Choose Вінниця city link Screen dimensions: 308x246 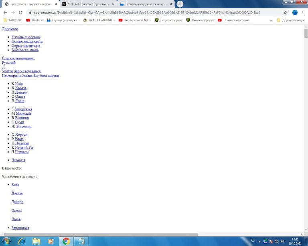tap(22, 118)
